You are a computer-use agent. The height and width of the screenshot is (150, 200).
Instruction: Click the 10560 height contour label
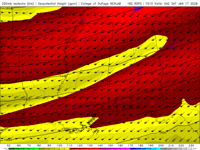click(x=149, y=92)
